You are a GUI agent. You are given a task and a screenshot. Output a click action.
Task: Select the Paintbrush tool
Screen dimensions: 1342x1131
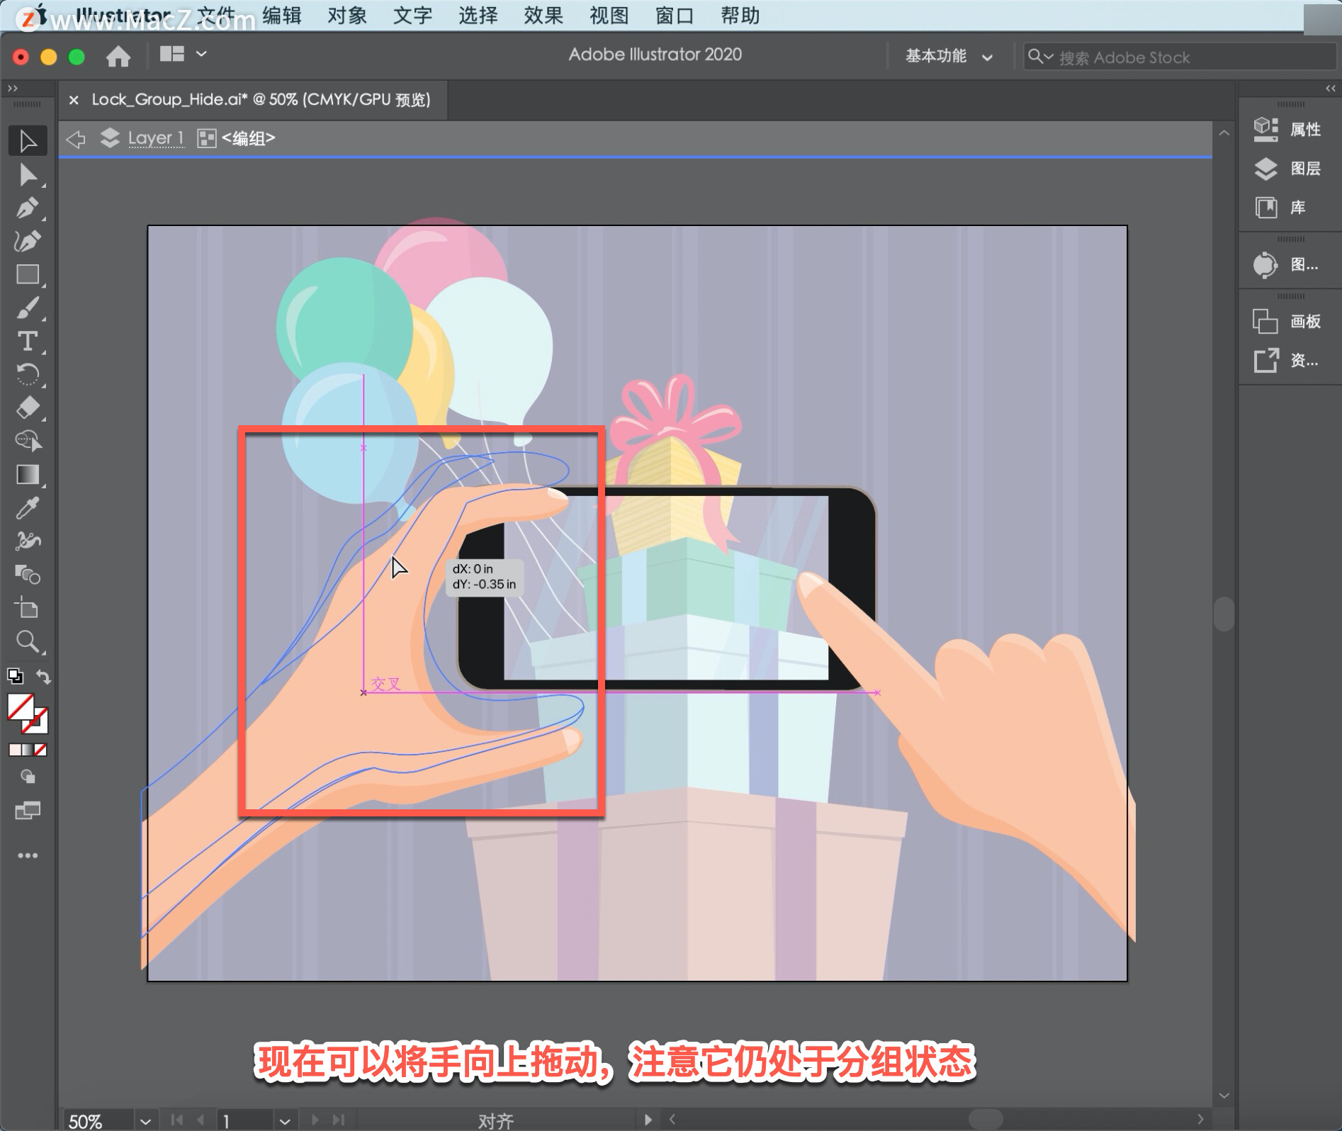28,308
